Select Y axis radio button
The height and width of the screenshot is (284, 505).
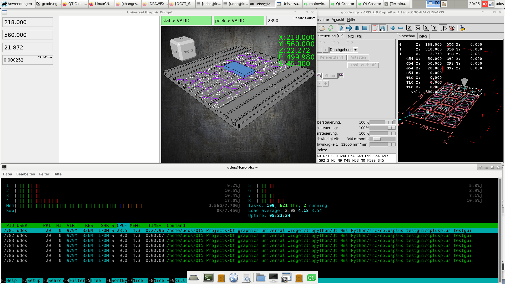pyautogui.click(x=334, y=43)
